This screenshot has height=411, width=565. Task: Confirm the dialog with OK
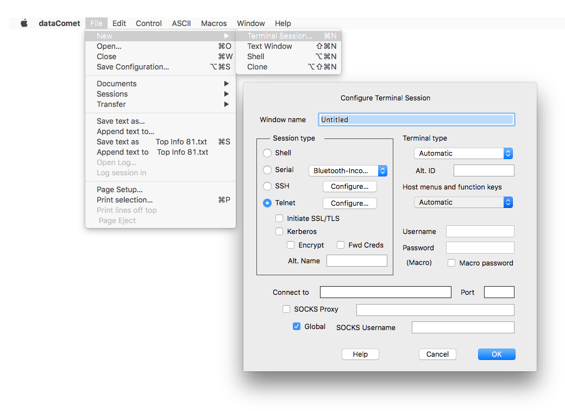point(497,355)
